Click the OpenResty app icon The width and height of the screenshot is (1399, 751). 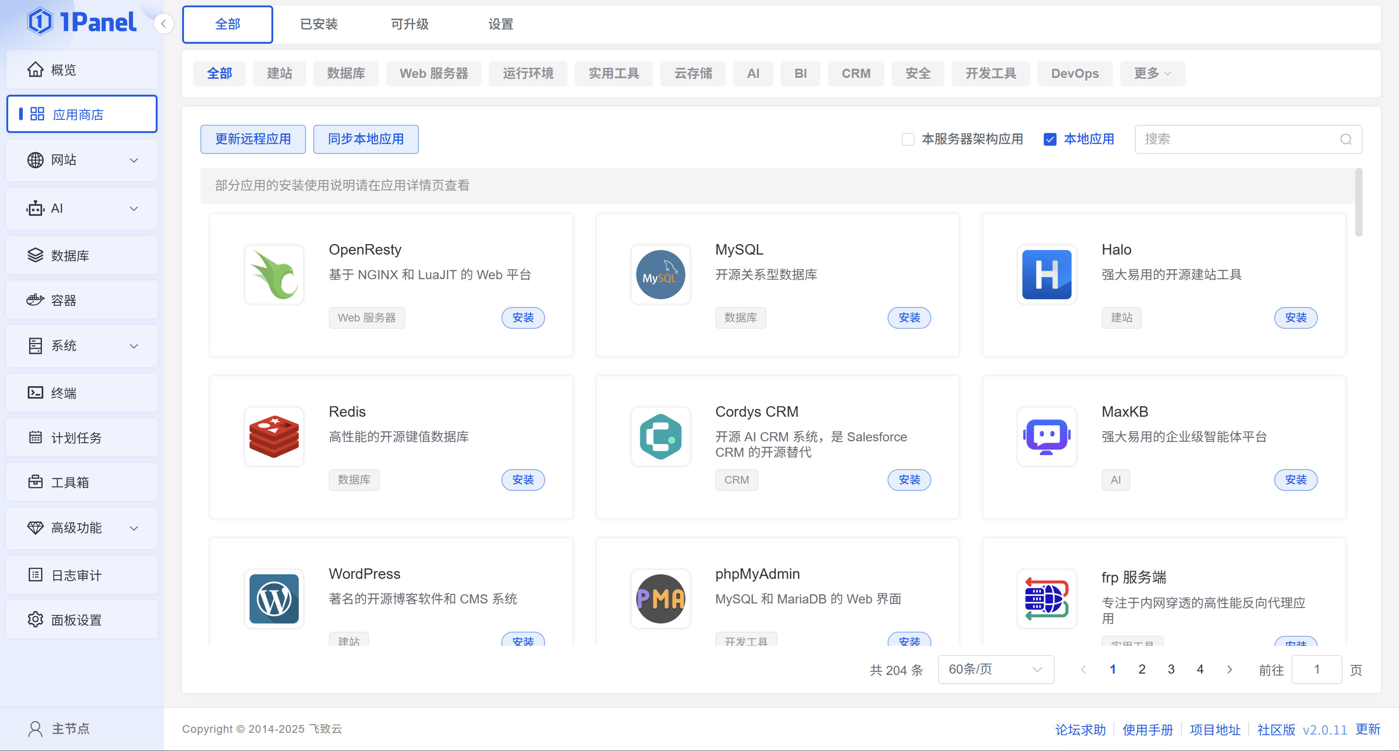pyautogui.click(x=274, y=274)
